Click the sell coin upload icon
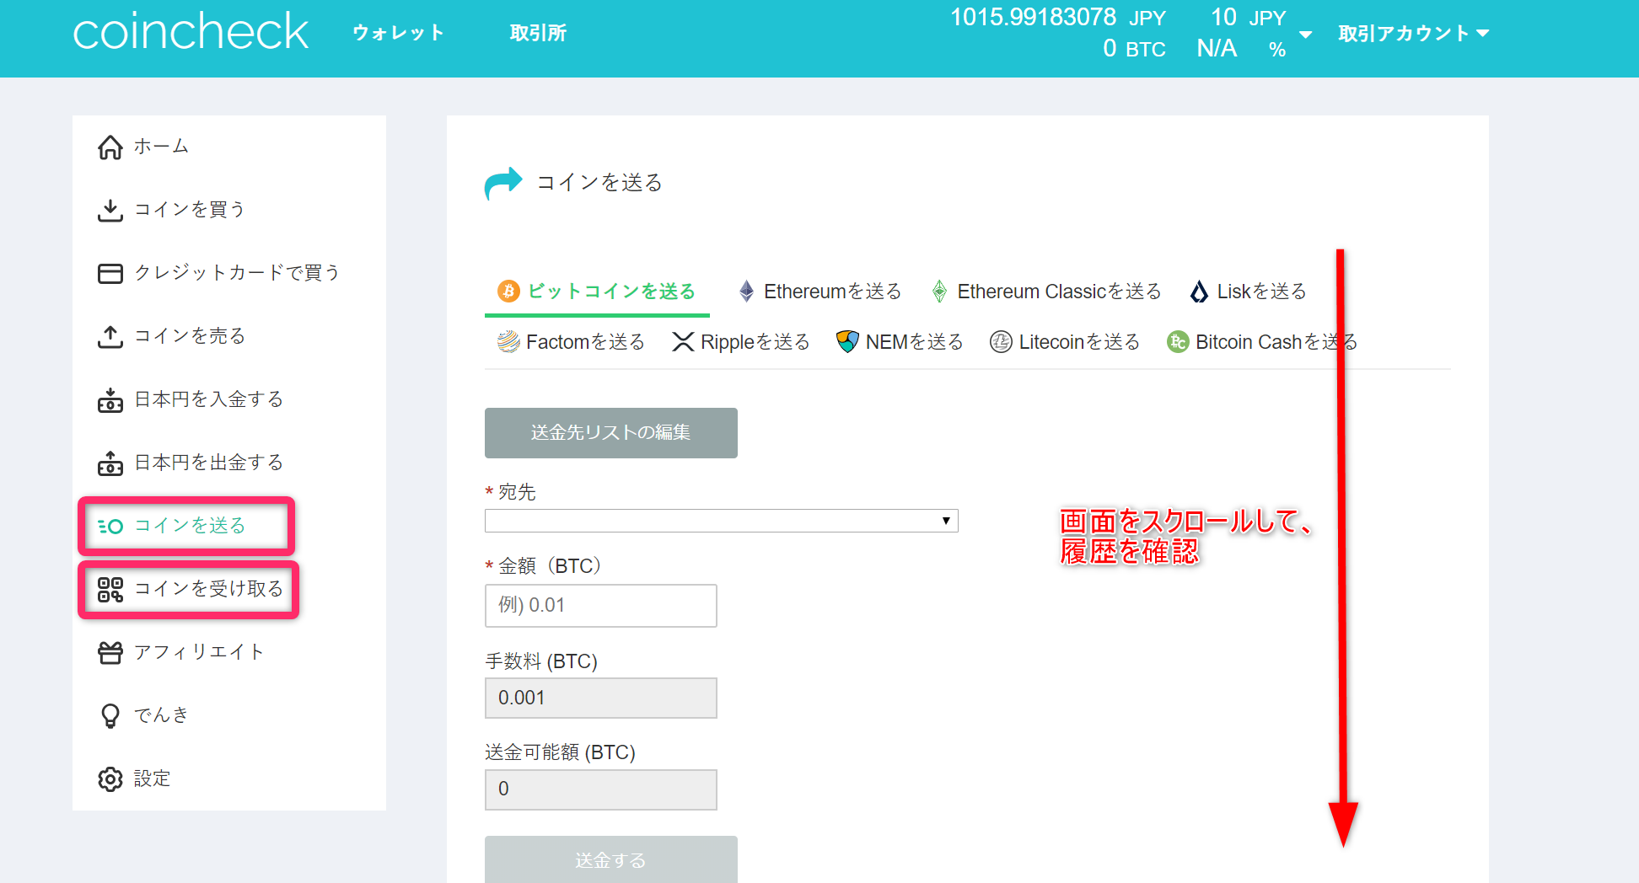The height and width of the screenshot is (883, 1639). [x=110, y=336]
